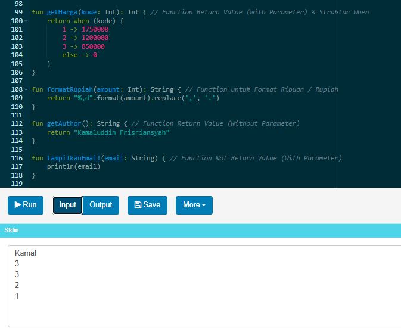Run the Kotlin program
Screen dimensions: 401x335
[26, 205]
